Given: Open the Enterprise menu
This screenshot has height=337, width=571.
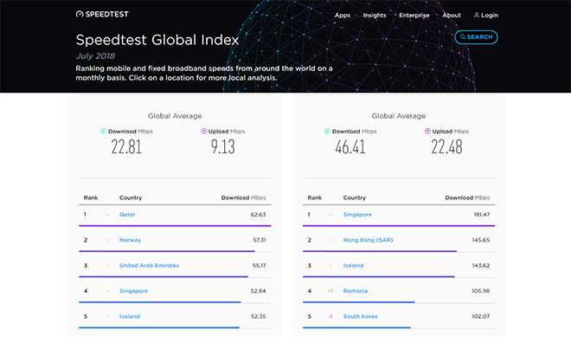Looking at the screenshot, I should tap(414, 16).
